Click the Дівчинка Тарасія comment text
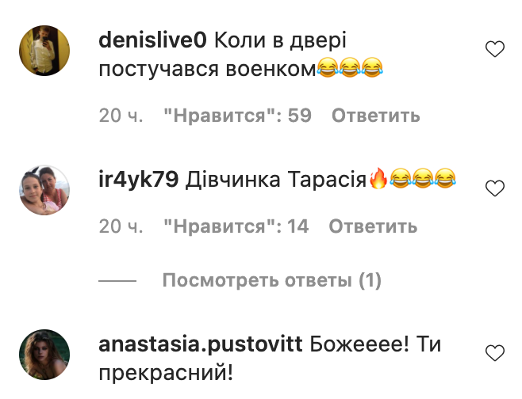This screenshot has width=522, height=399. click(x=276, y=180)
